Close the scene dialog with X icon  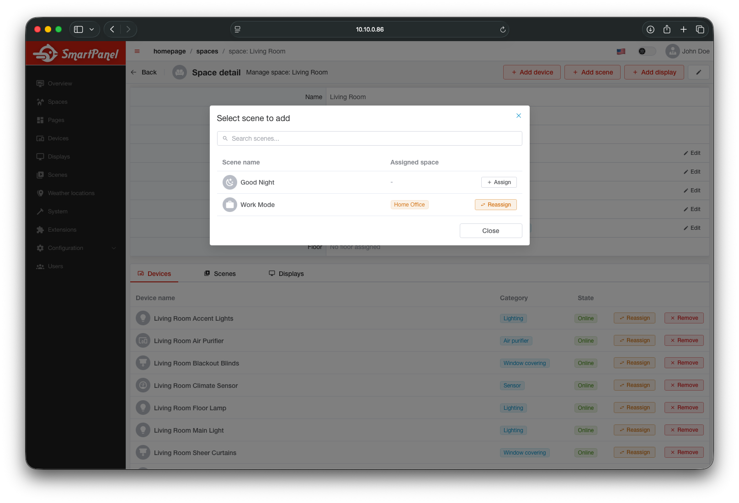(518, 116)
